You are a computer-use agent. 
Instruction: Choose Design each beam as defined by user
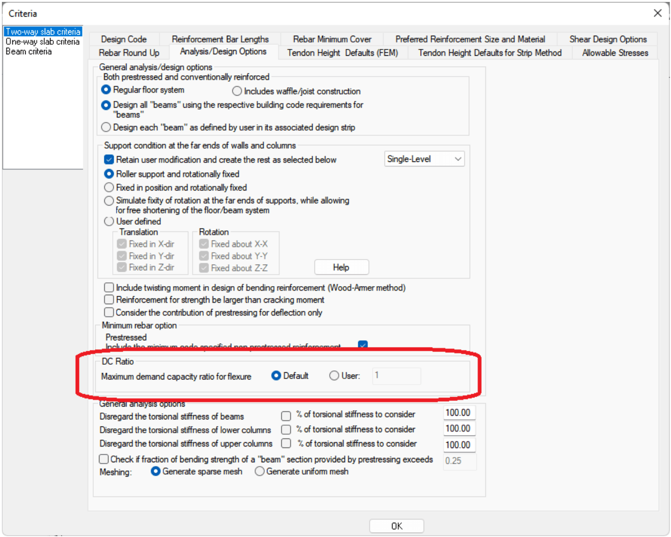[106, 127]
